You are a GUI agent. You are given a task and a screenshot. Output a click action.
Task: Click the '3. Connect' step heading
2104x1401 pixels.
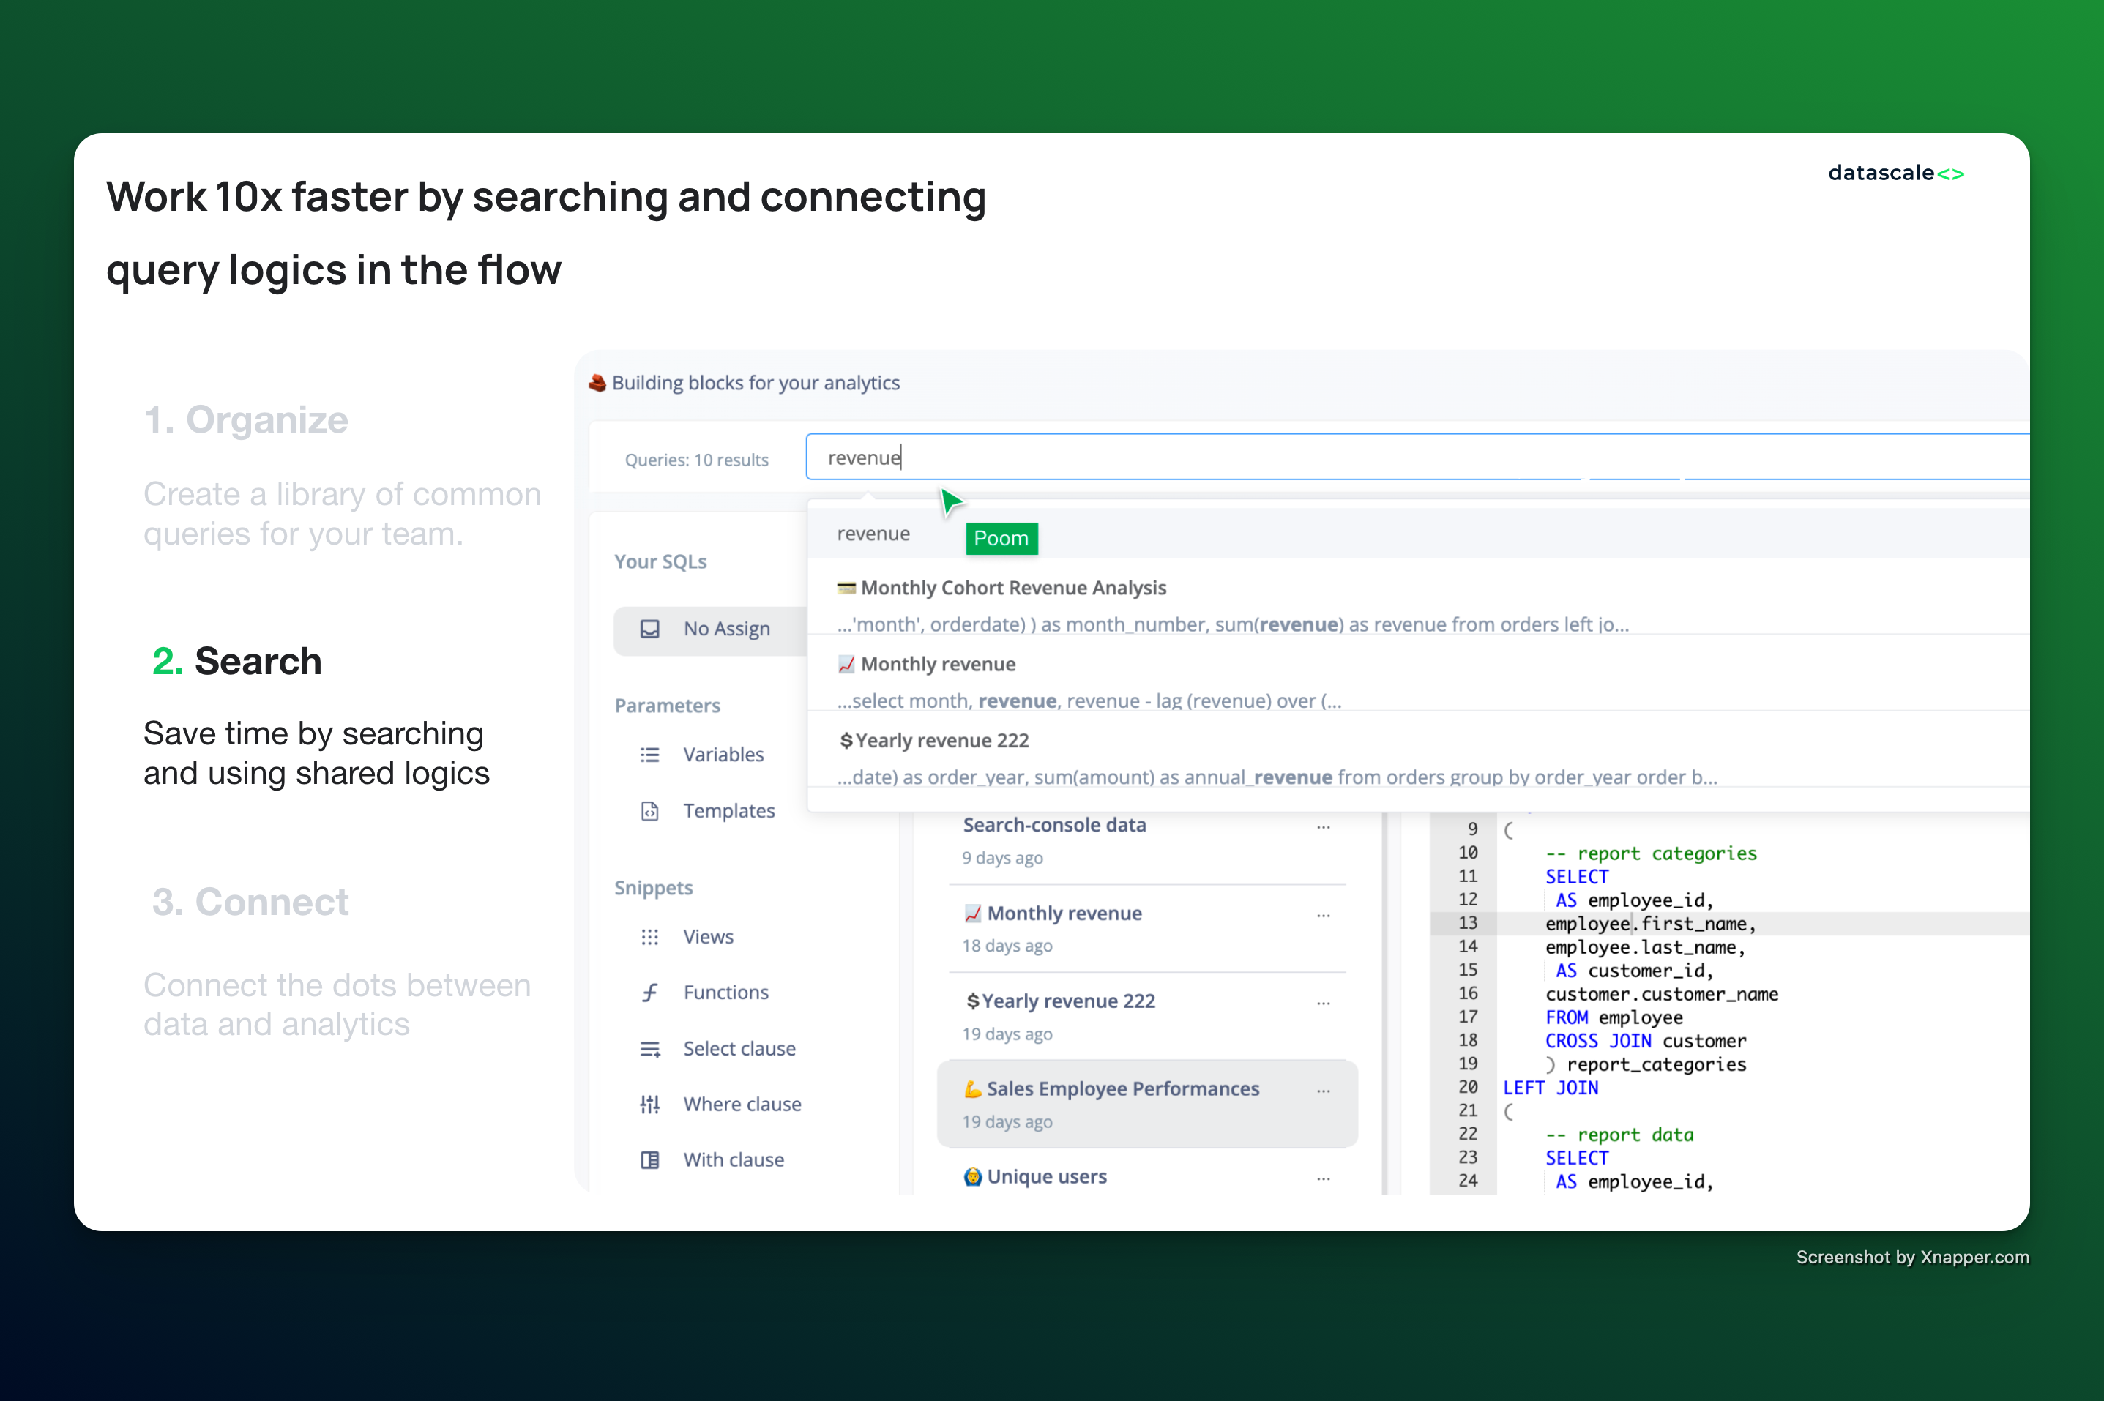[250, 903]
